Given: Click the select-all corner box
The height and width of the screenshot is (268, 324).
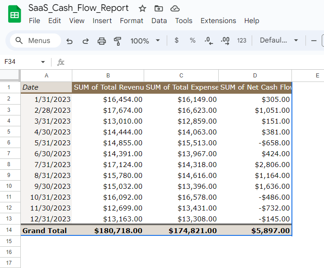Looking at the screenshot, I should coord(10,75).
